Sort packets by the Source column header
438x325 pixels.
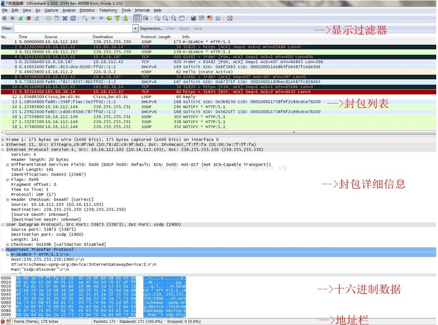pyautogui.click(x=51, y=37)
